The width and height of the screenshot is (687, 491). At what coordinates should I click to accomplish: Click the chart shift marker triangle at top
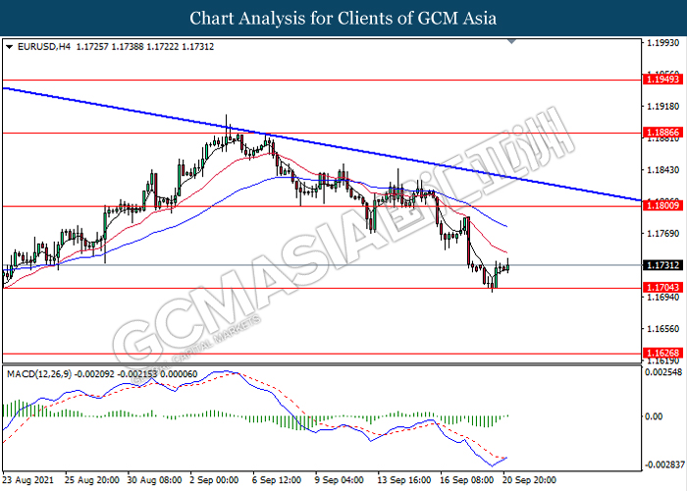click(511, 41)
